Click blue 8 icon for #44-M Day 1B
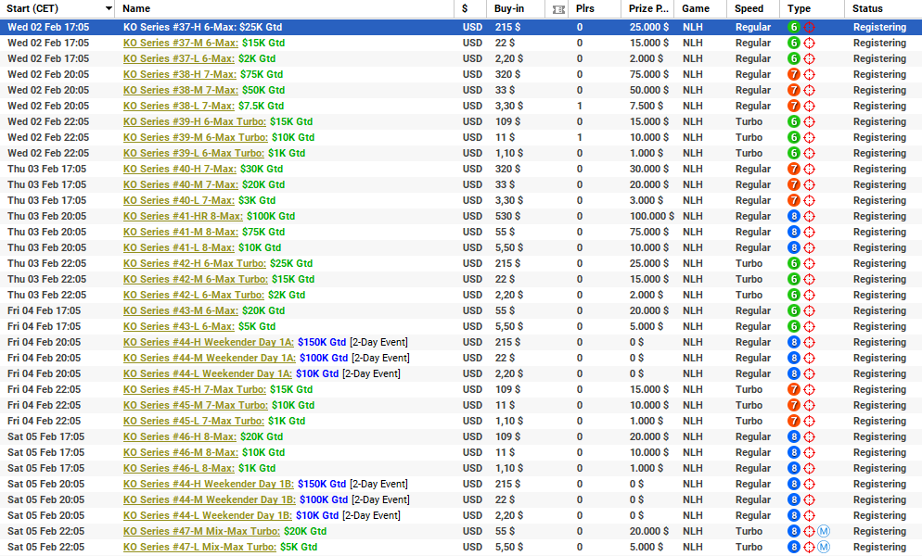Viewport: 922px width, 556px height. (x=794, y=499)
